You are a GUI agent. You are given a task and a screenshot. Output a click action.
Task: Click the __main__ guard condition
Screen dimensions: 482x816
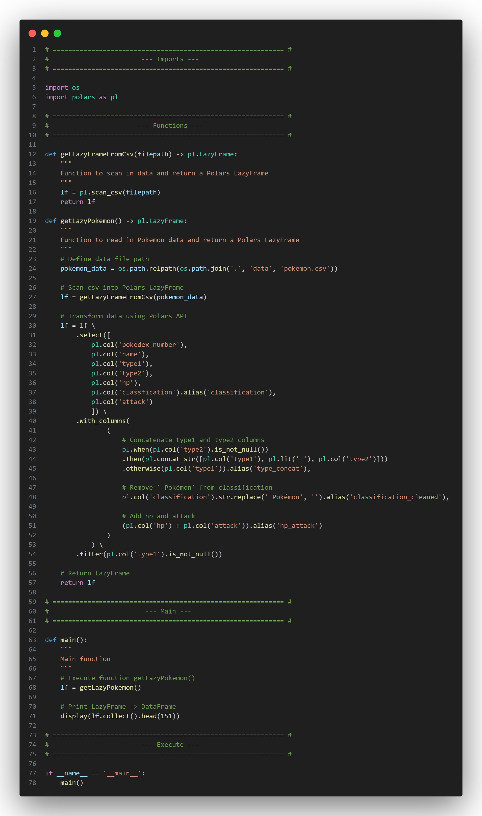(x=94, y=773)
